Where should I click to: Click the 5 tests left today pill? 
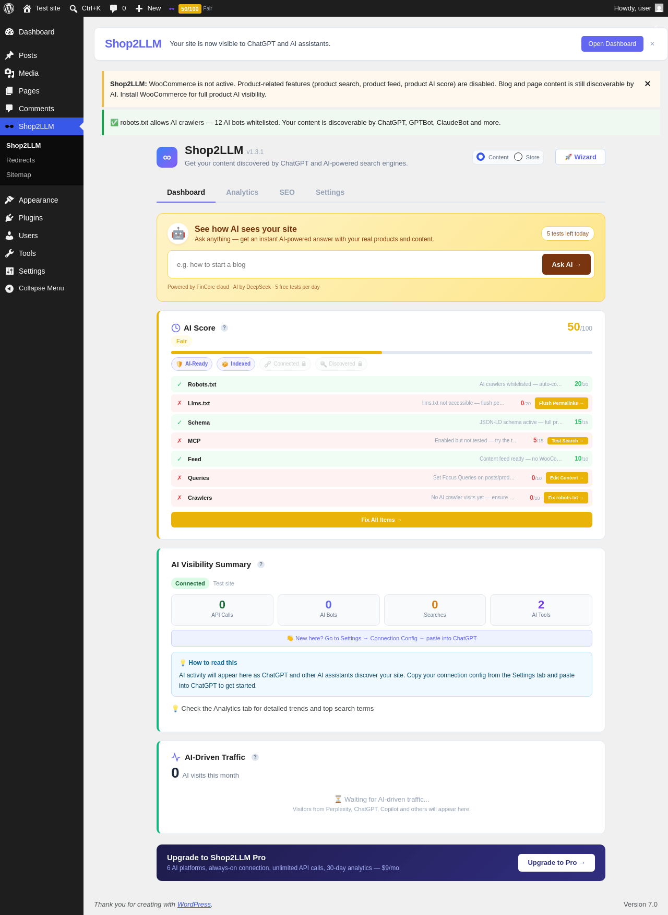coord(568,233)
